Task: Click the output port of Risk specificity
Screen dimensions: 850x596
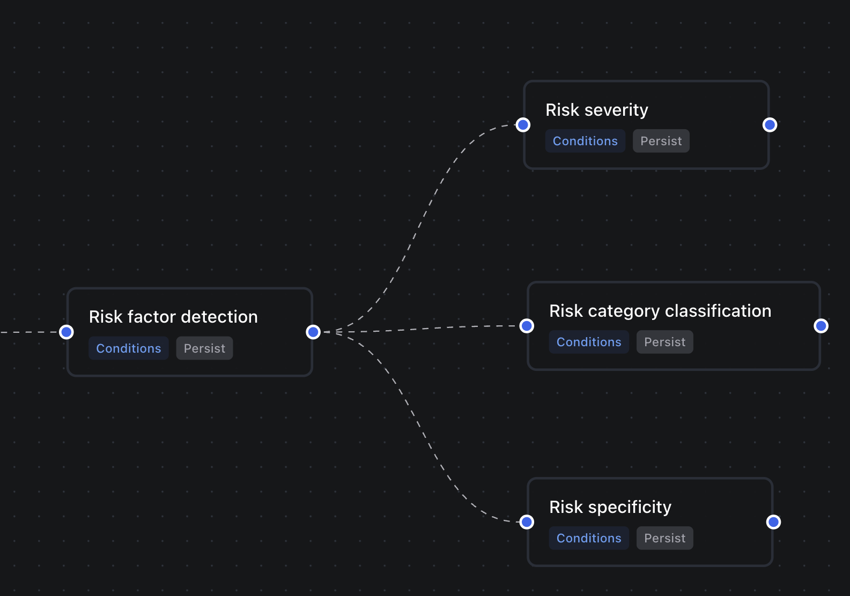Action: pyautogui.click(x=773, y=522)
